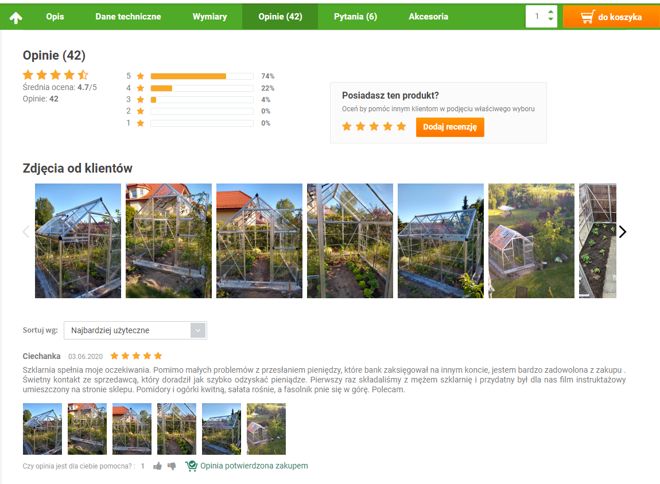The width and height of the screenshot is (660, 484).
Task: Filter reviews by the 4-star rating bar
Action: (x=201, y=88)
